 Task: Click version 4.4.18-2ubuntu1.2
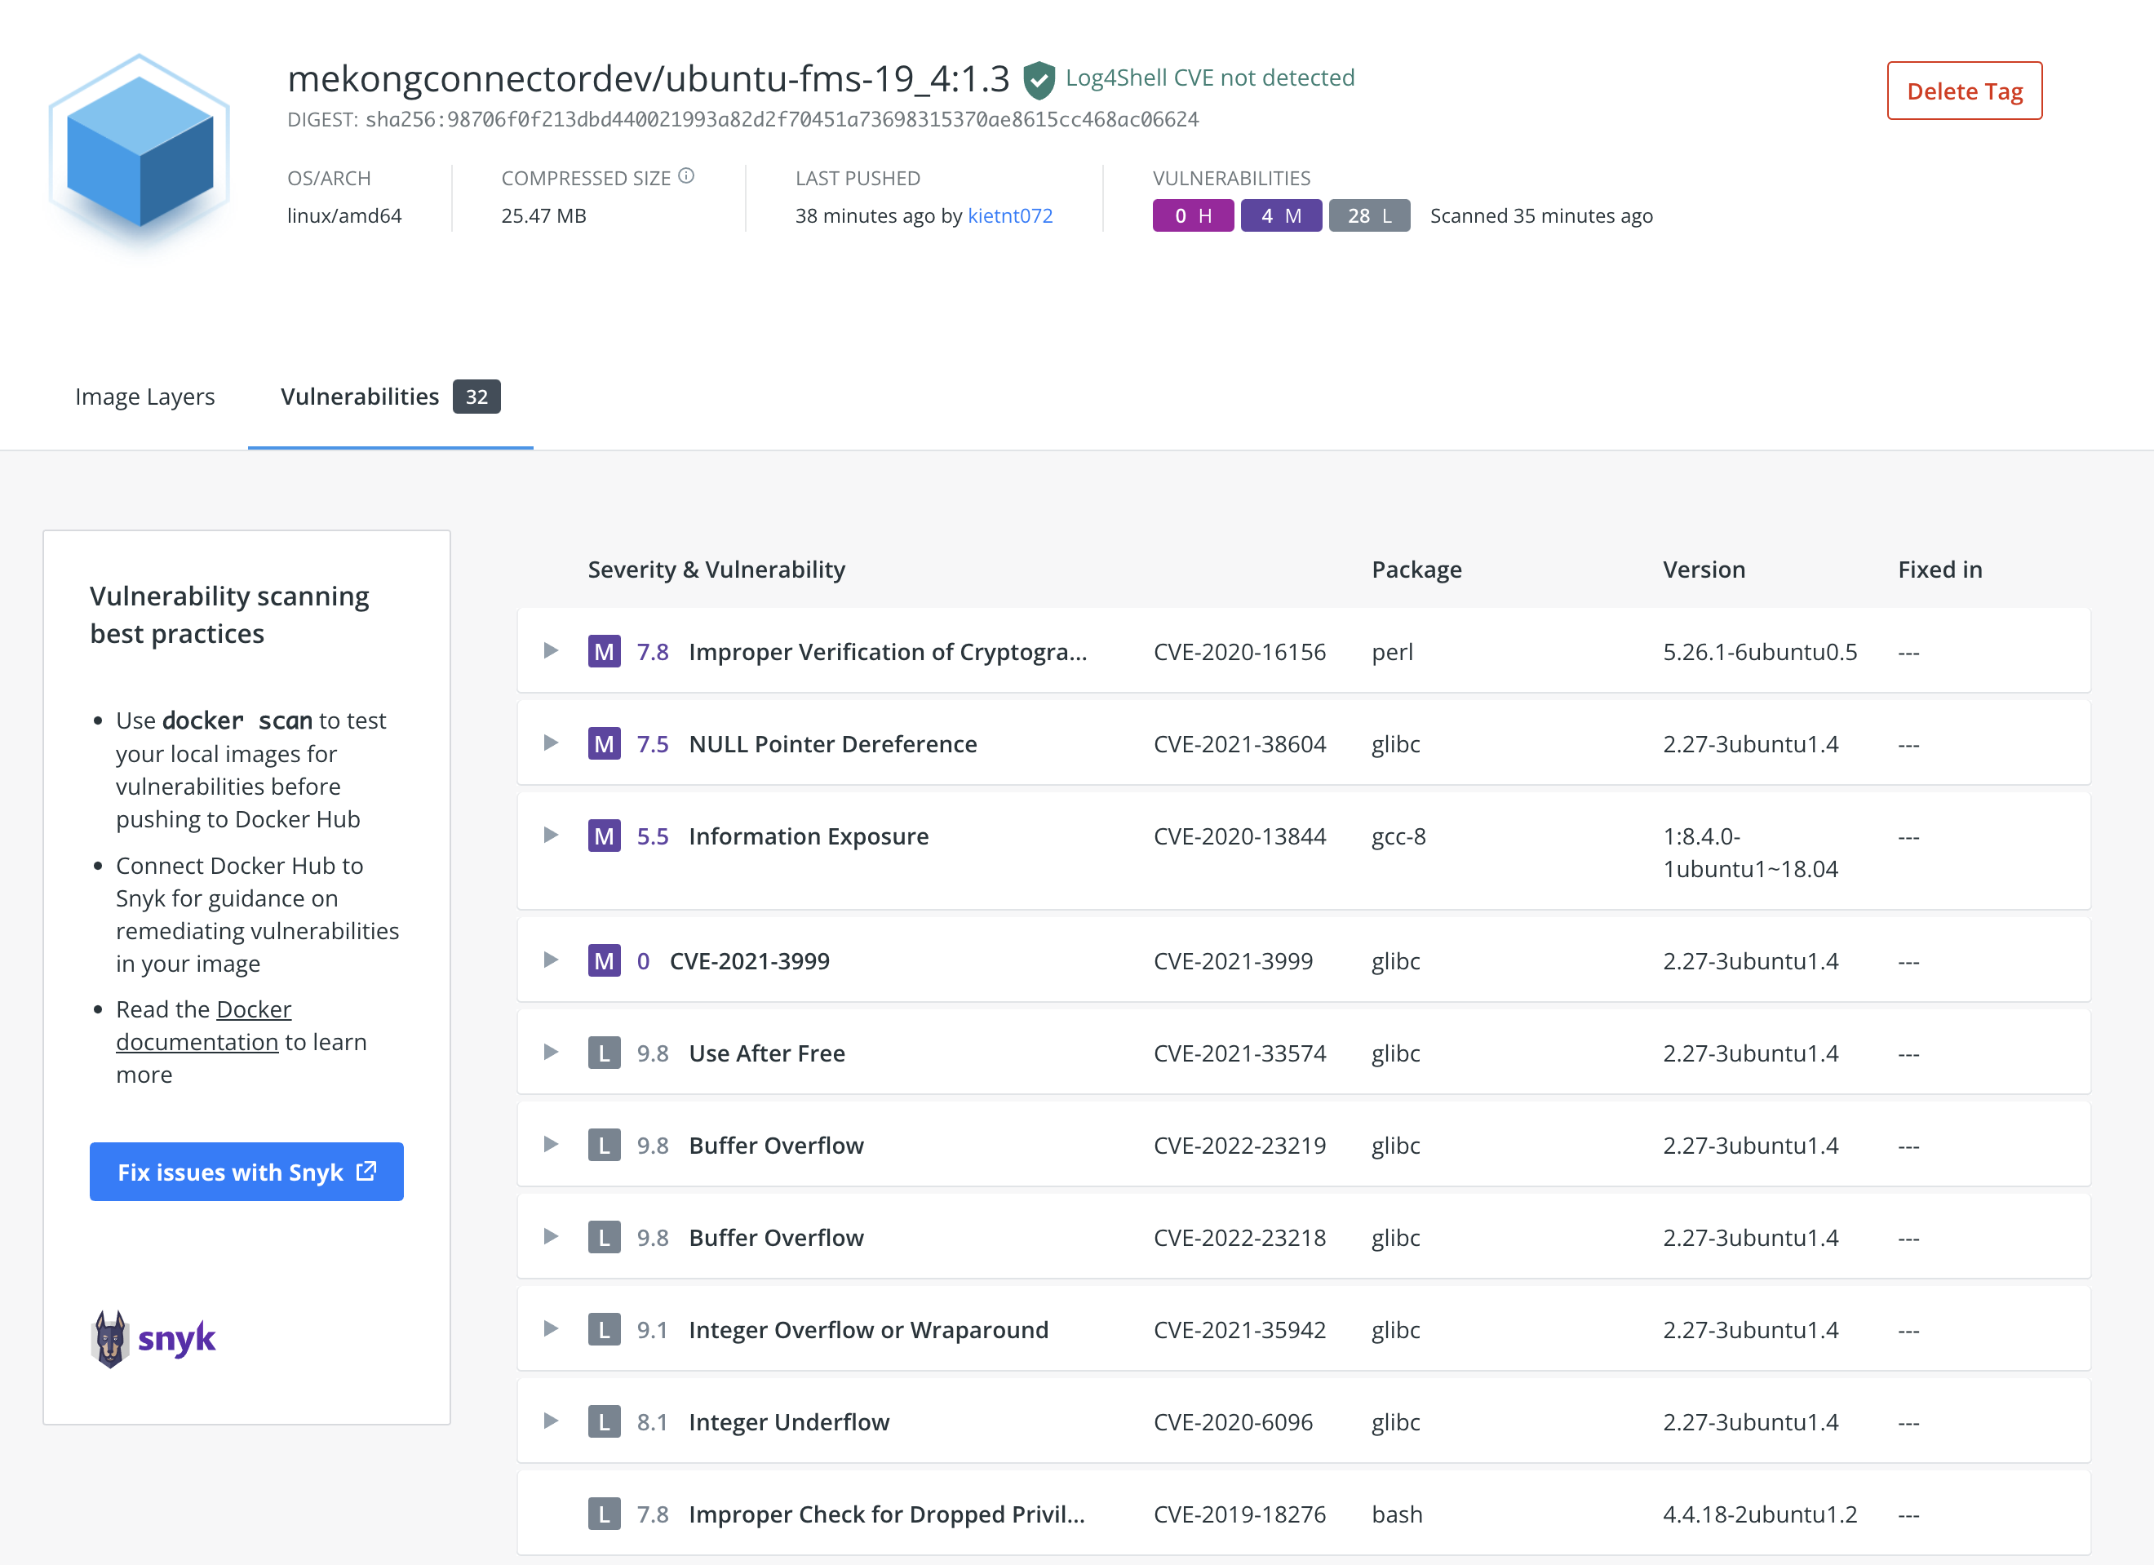[x=1760, y=1514]
